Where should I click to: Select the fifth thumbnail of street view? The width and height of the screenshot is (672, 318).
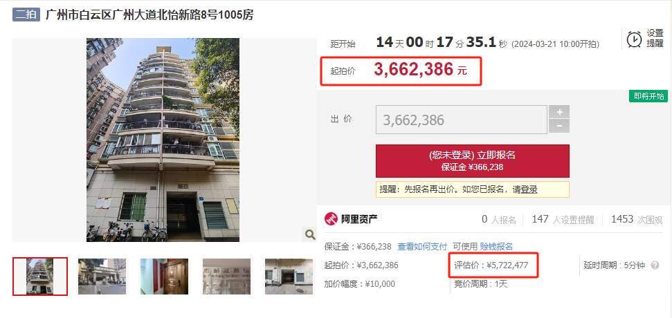click(289, 277)
